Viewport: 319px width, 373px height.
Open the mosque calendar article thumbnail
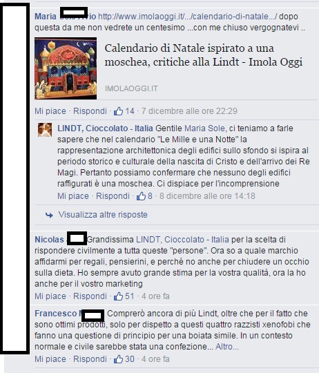(x=66, y=68)
